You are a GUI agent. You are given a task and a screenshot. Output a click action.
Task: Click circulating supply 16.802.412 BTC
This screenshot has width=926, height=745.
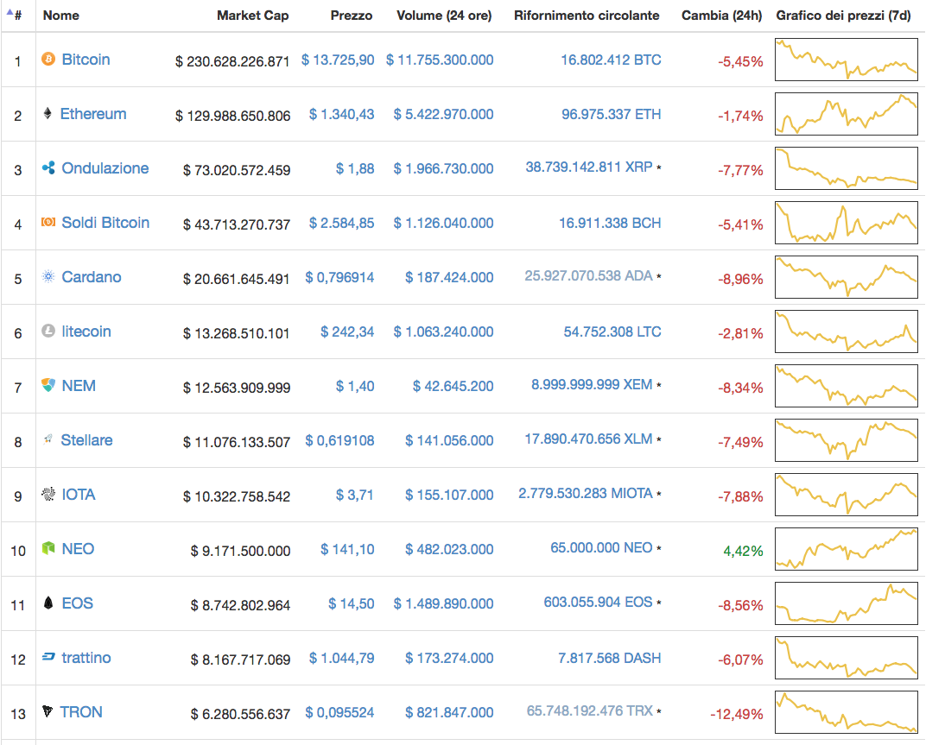(612, 60)
